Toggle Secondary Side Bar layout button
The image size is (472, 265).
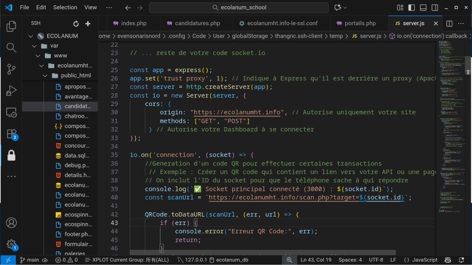pyautogui.click(x=435, y=7)
